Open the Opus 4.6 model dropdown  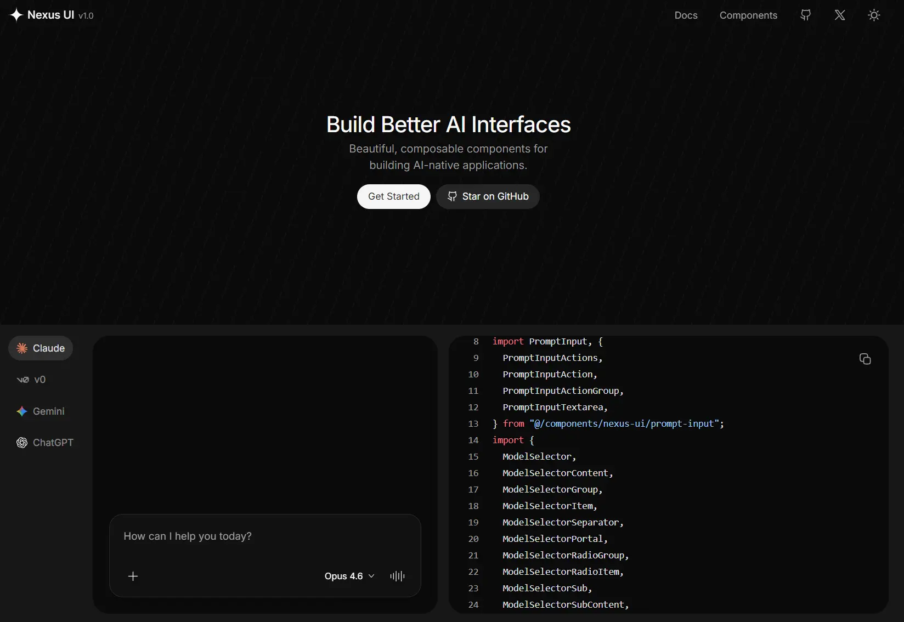tap(349, 576)
